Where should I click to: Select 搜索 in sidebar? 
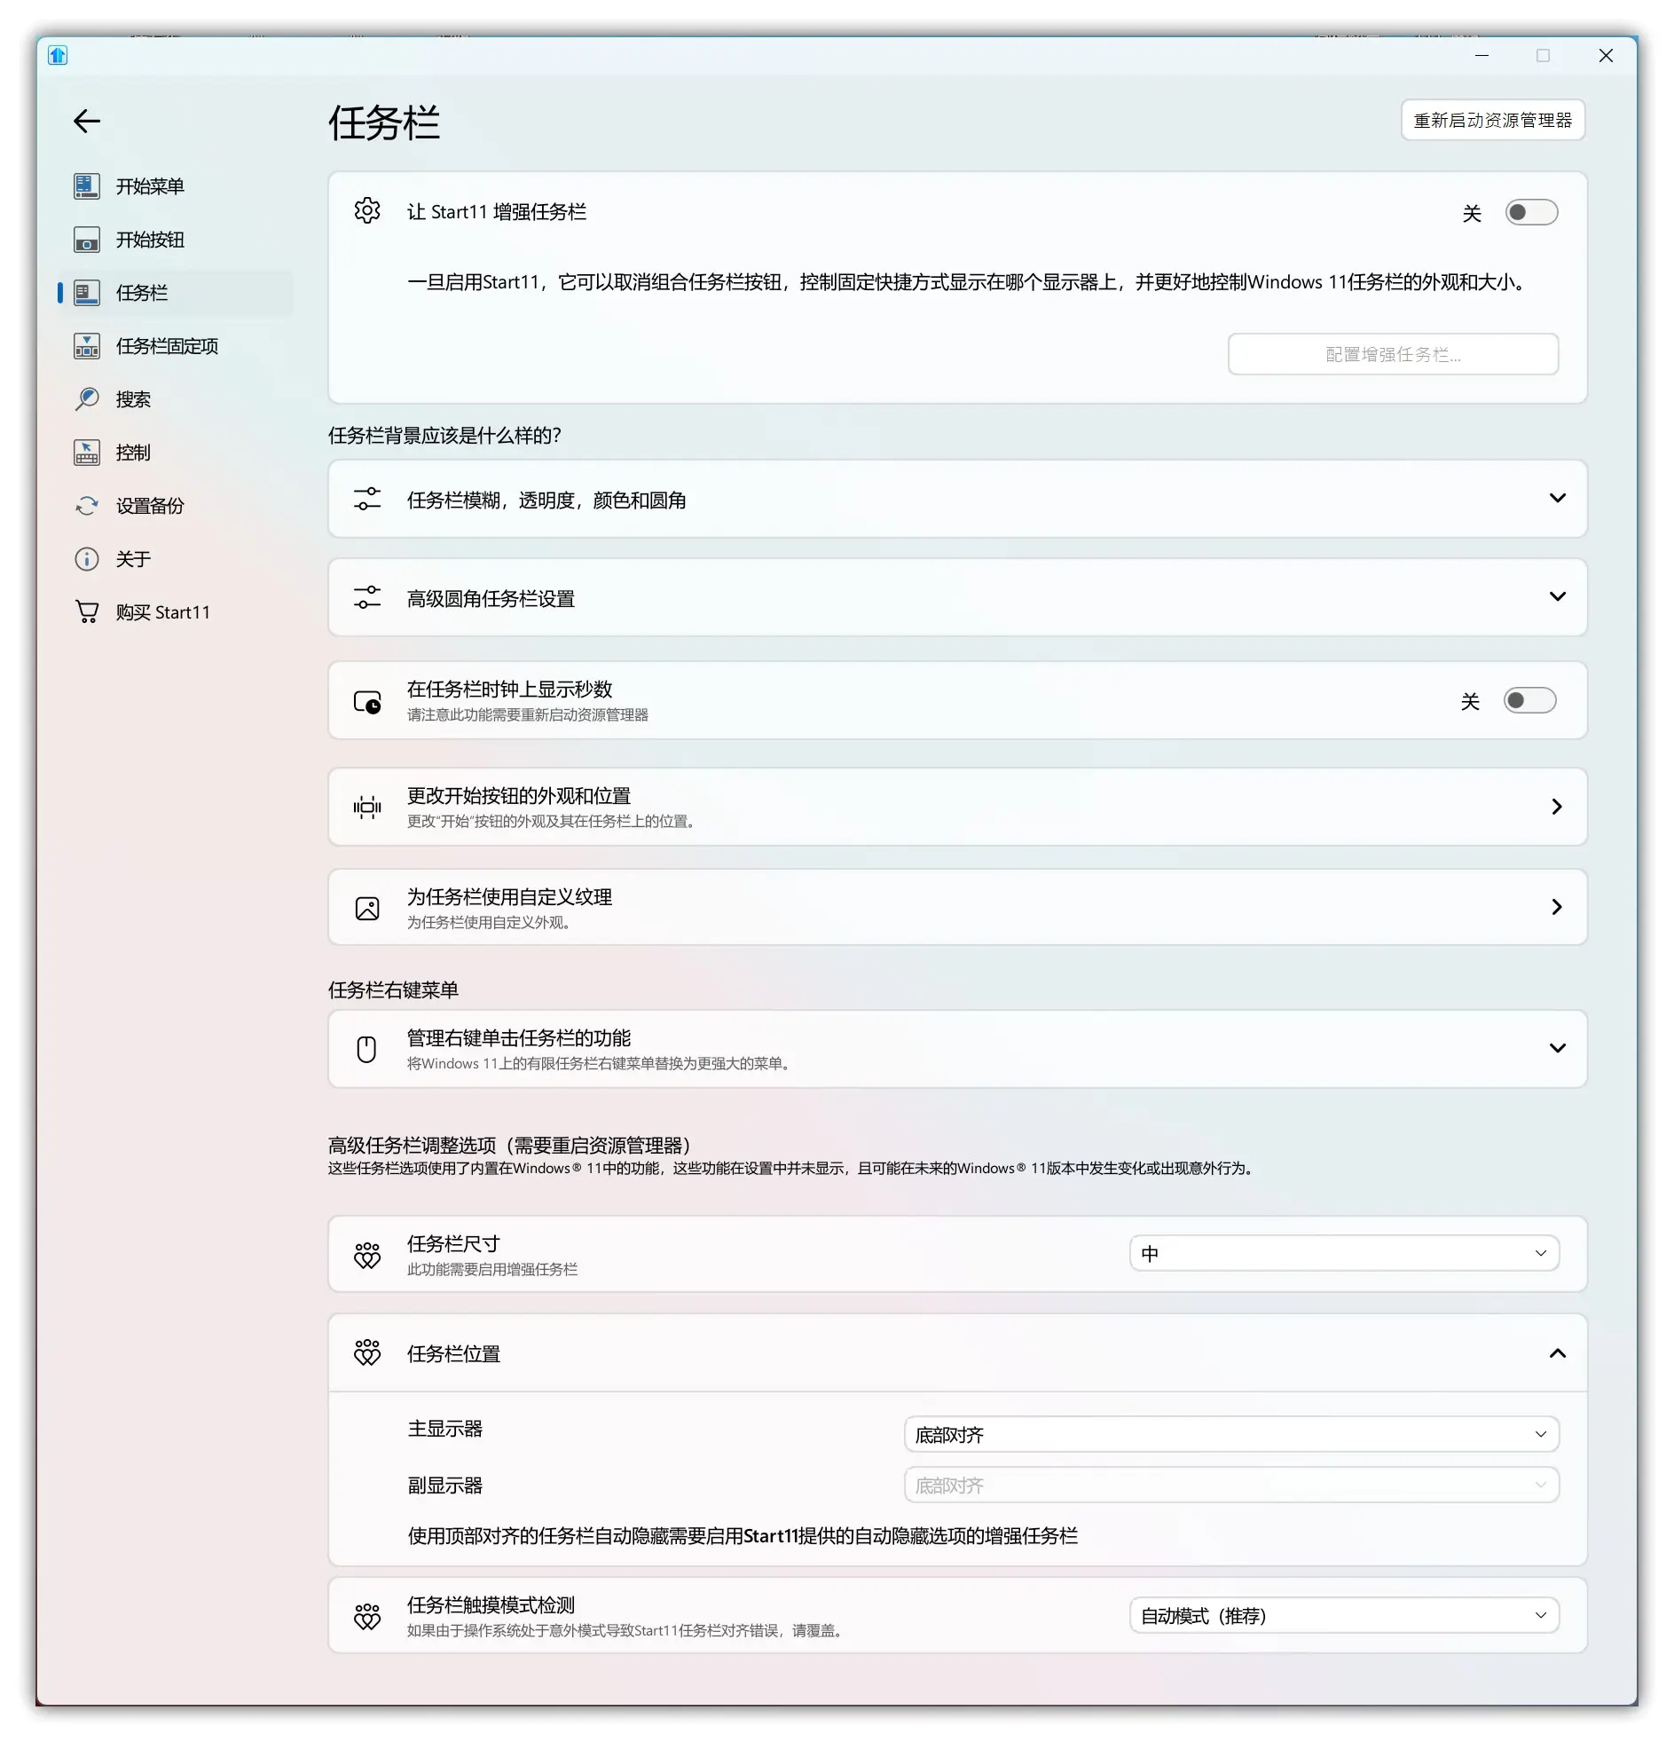coord(175,399)
